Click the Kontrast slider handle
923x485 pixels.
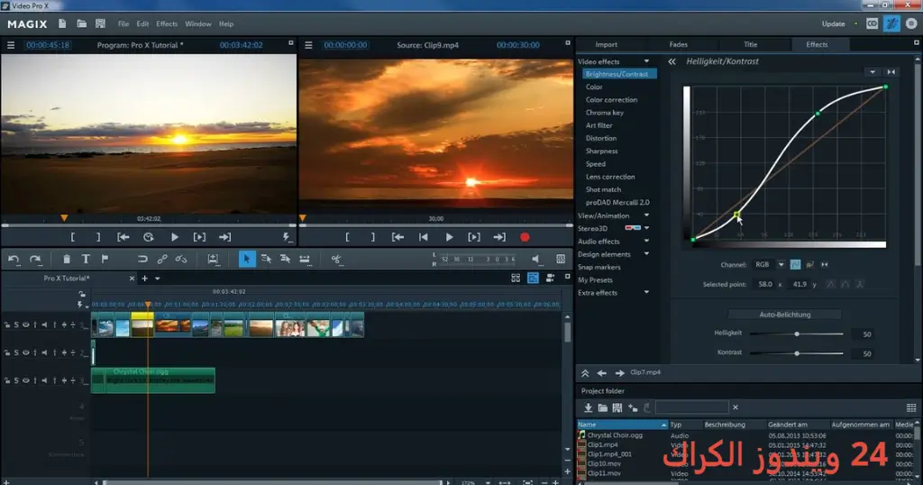coord(797,353)
